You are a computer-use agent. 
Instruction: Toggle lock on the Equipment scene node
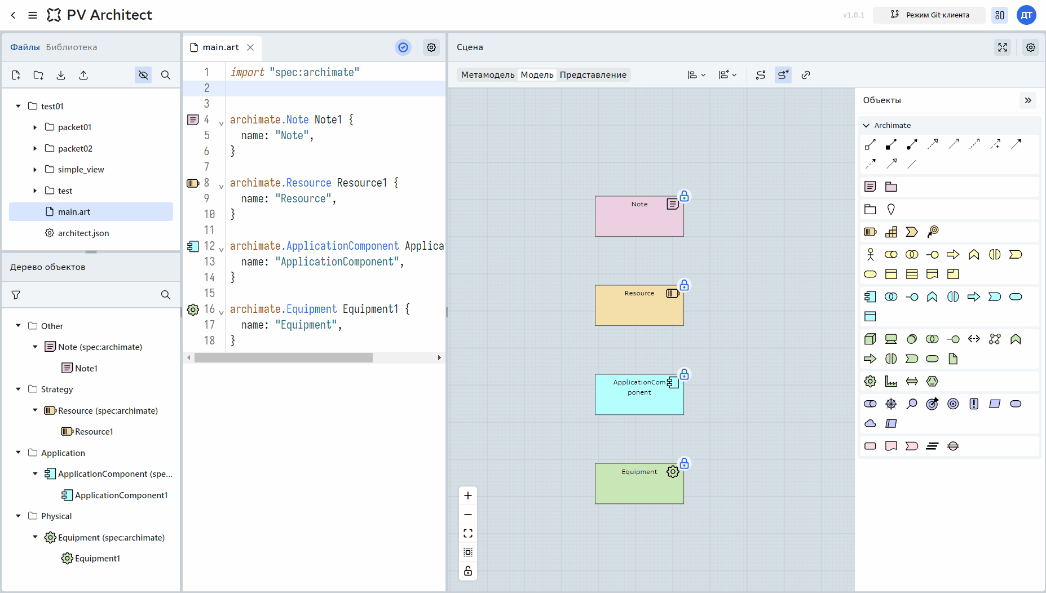coord(684,463)
